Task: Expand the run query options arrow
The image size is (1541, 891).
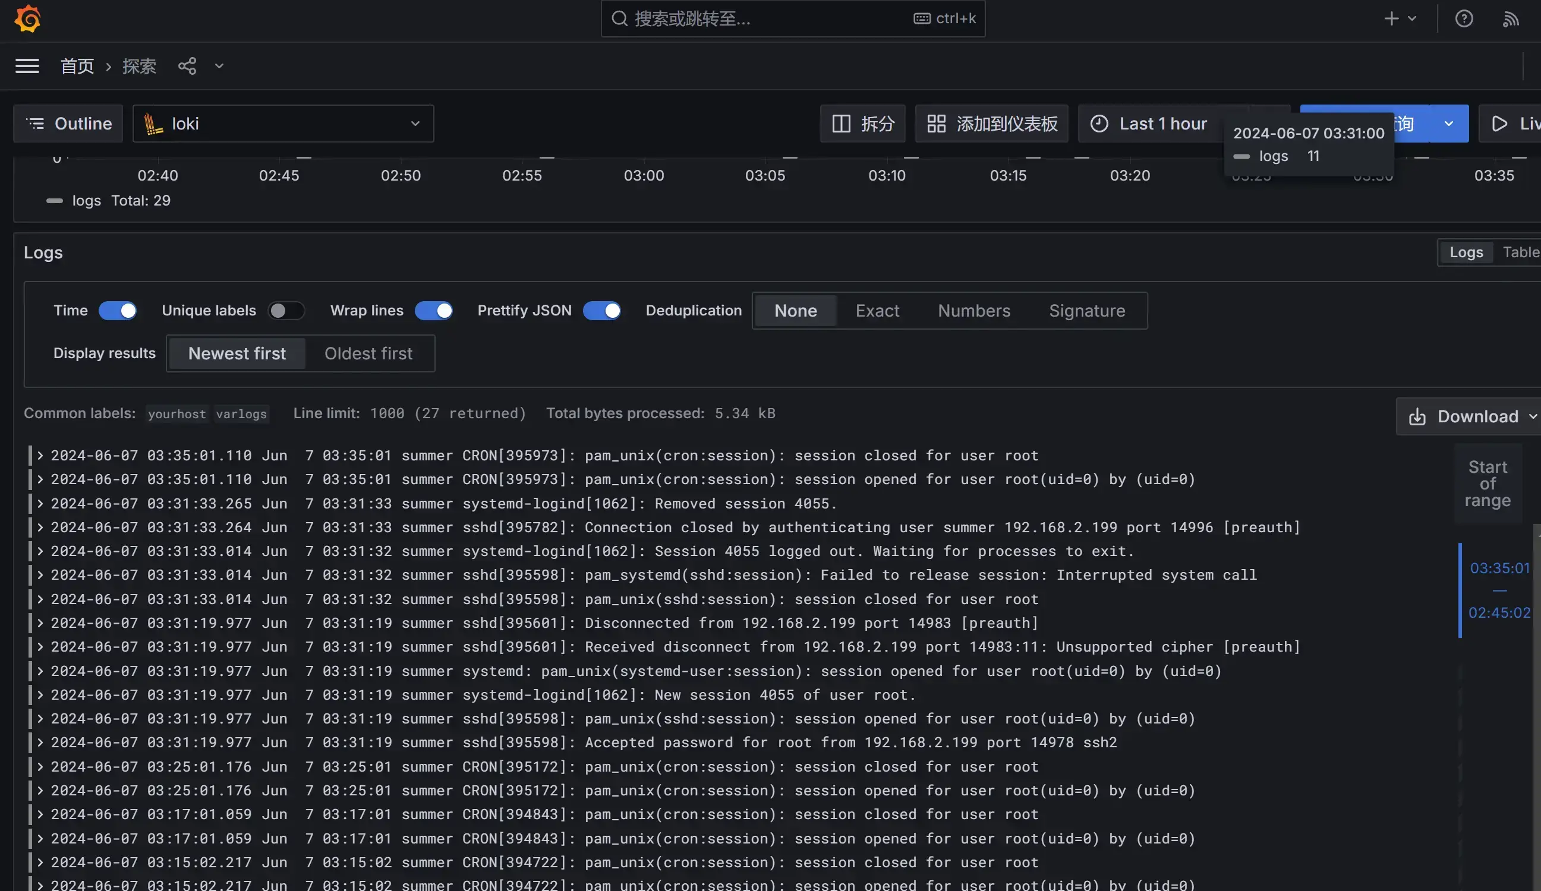Action: pyautogui.click(x=1449, y=124)
